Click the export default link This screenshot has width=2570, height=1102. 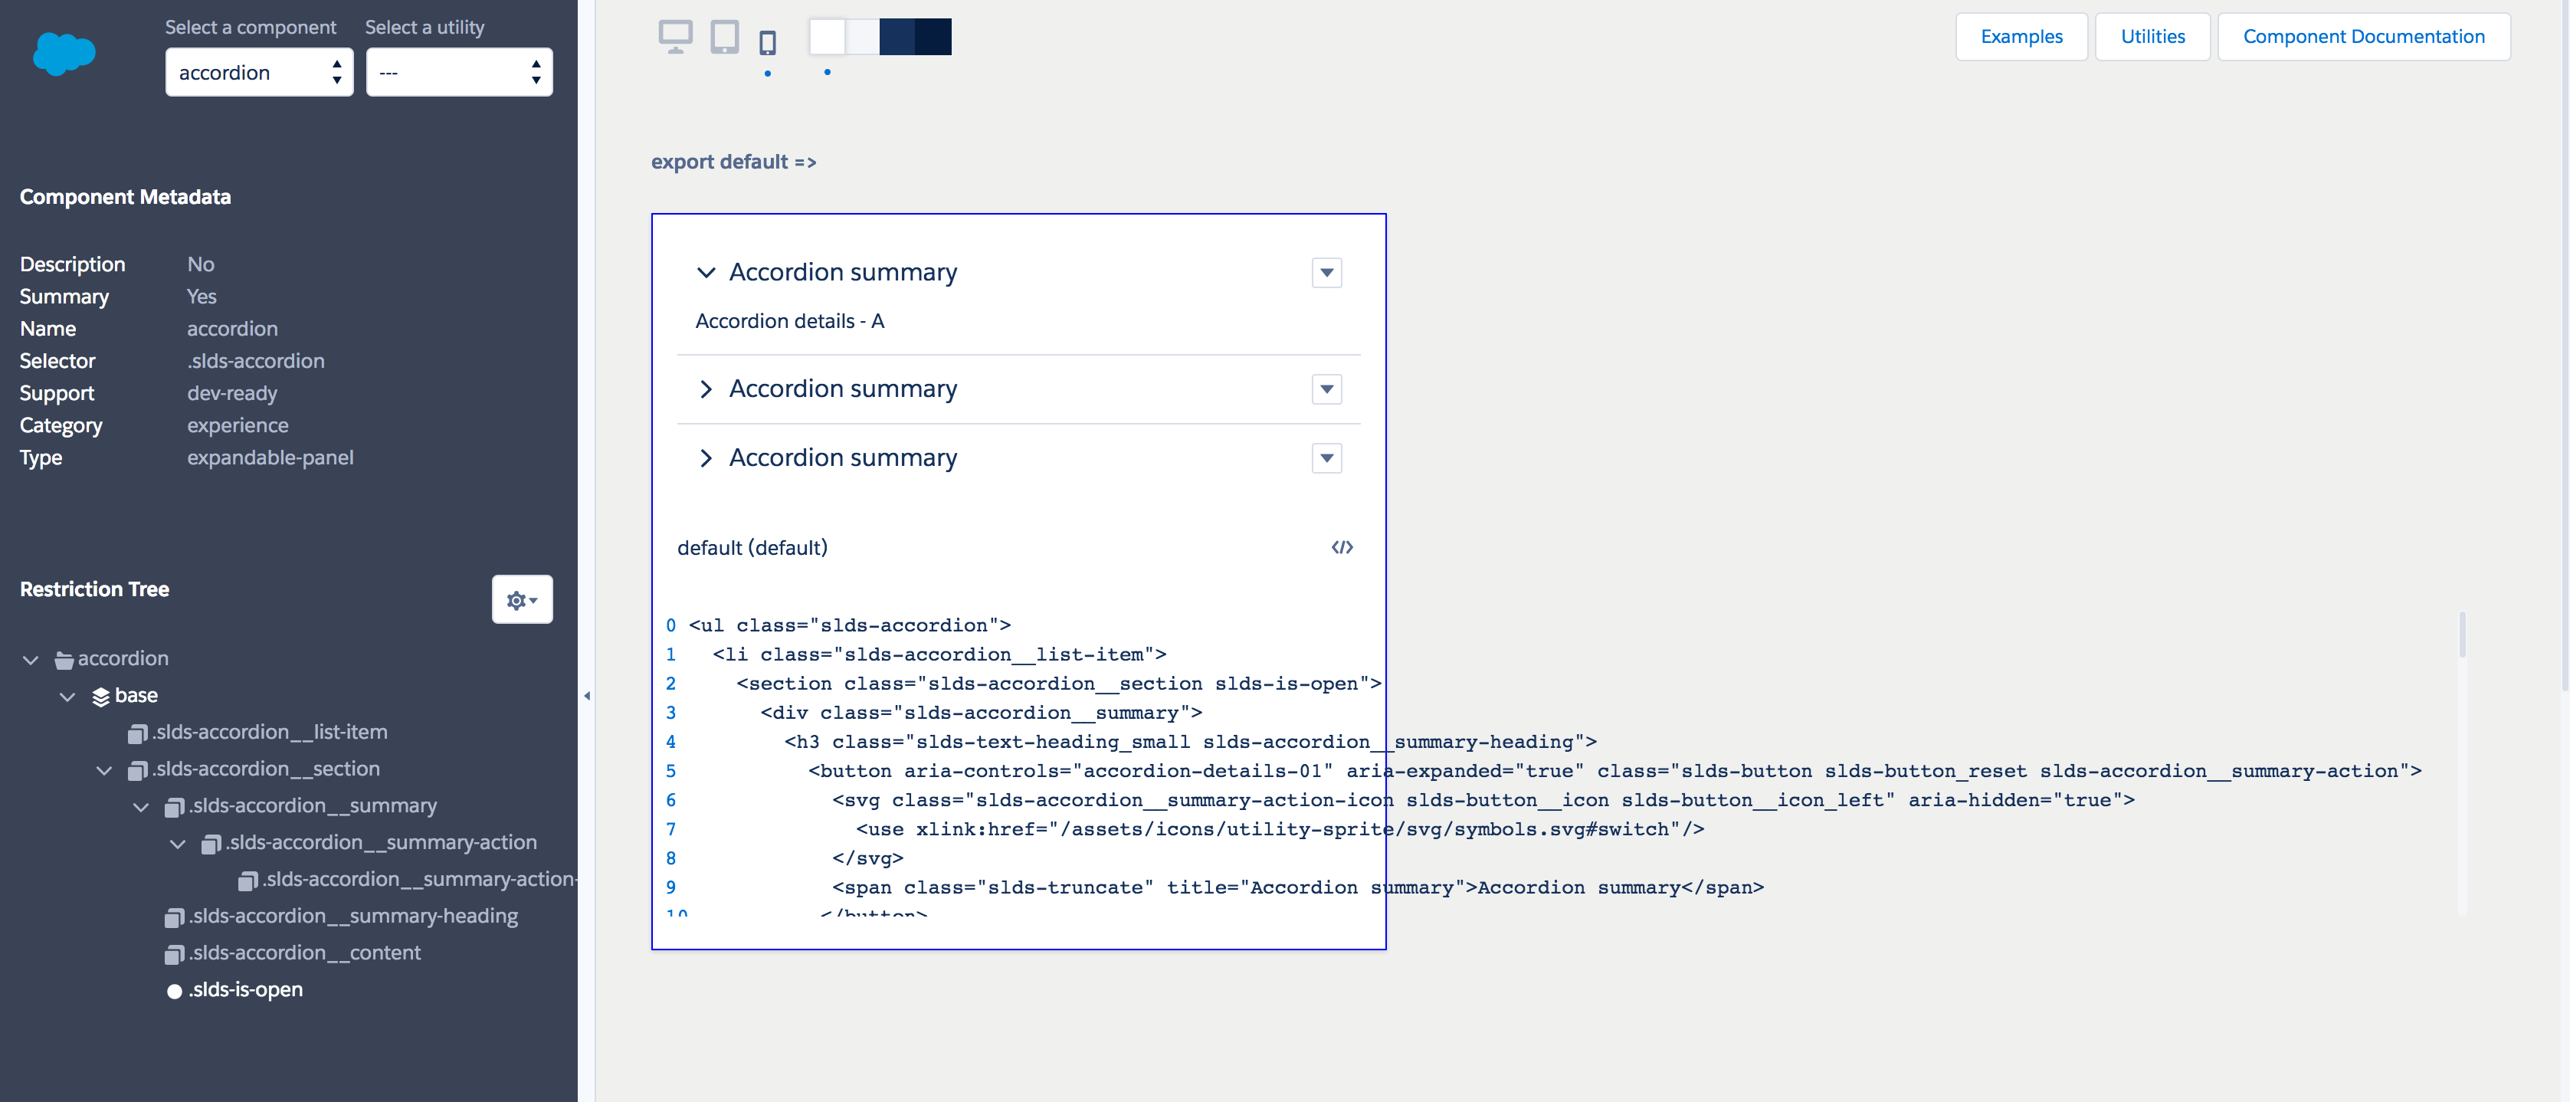[734, 162]
